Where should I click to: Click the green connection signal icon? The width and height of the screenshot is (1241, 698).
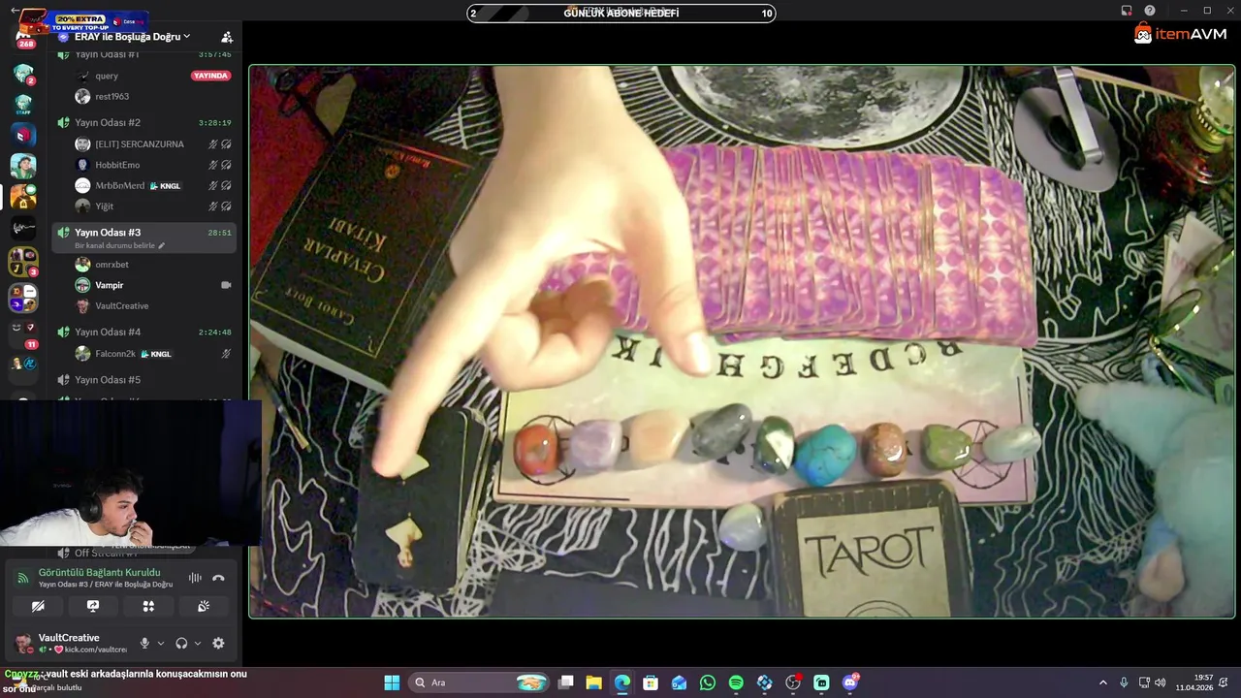tap(23, 578)
